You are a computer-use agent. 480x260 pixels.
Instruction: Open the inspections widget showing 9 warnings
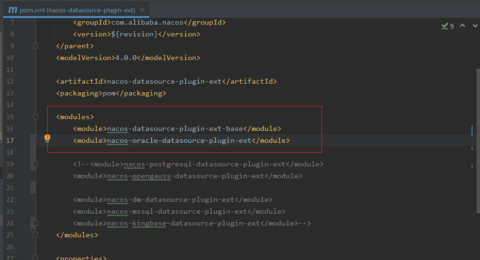[447, 26]
